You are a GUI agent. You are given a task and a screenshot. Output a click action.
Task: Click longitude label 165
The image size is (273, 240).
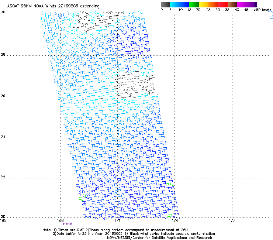[x=3, y=220]
